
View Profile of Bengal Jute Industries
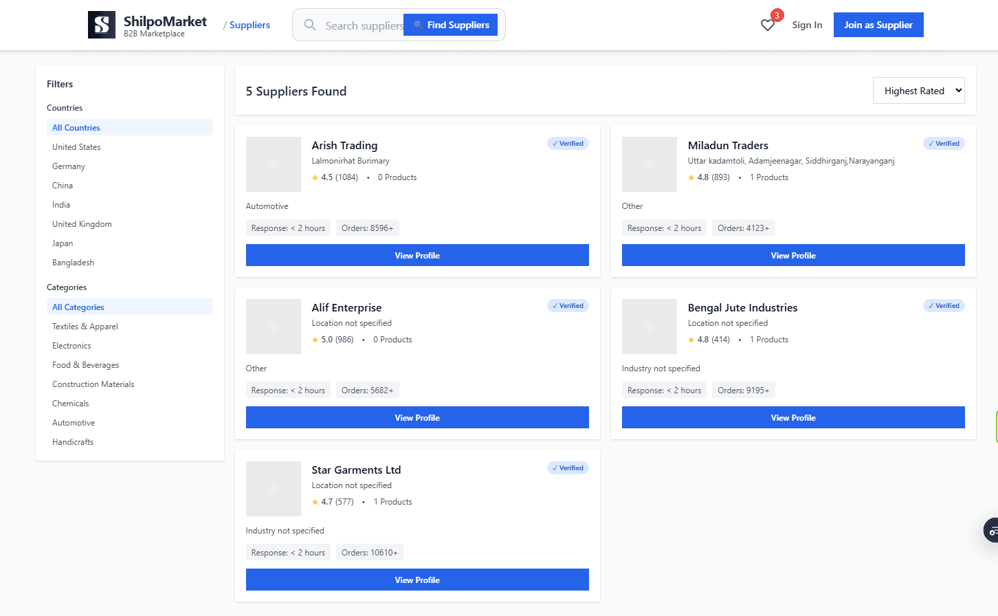793,417
